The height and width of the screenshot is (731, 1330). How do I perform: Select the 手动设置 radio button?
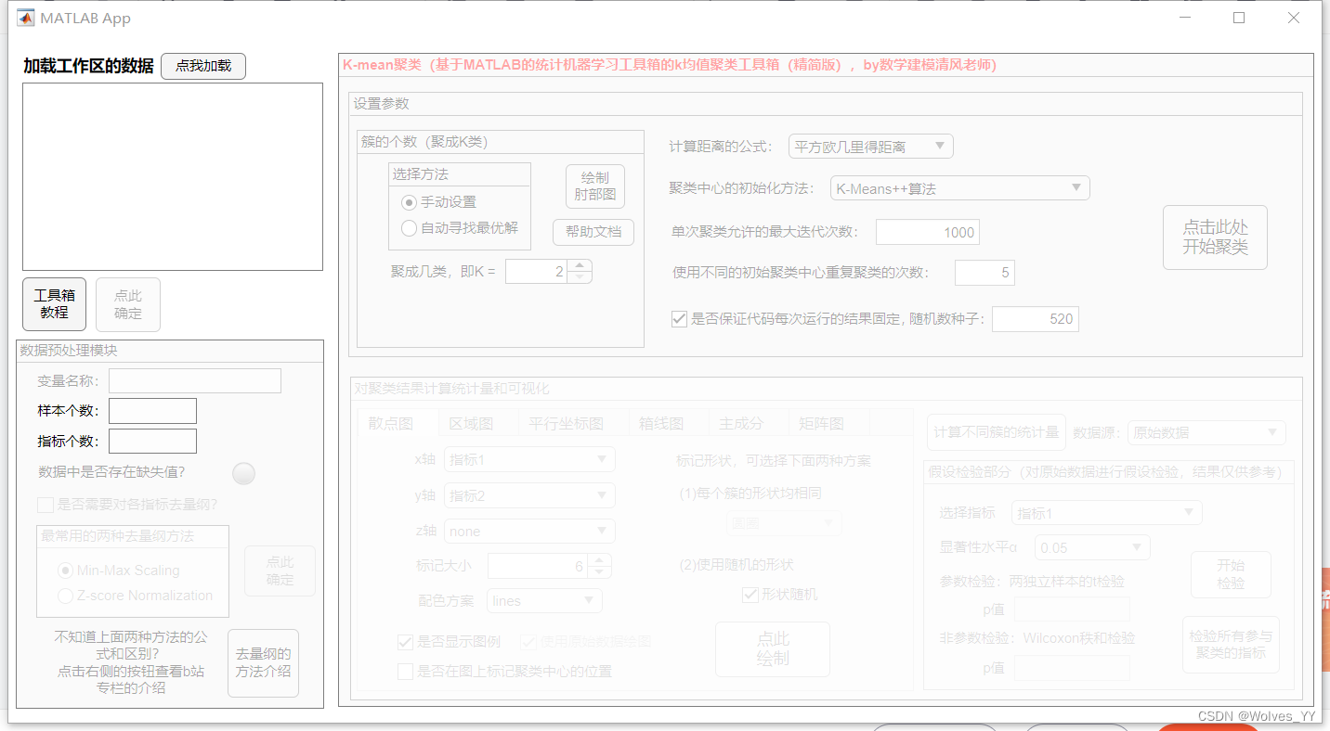[409, 201]
